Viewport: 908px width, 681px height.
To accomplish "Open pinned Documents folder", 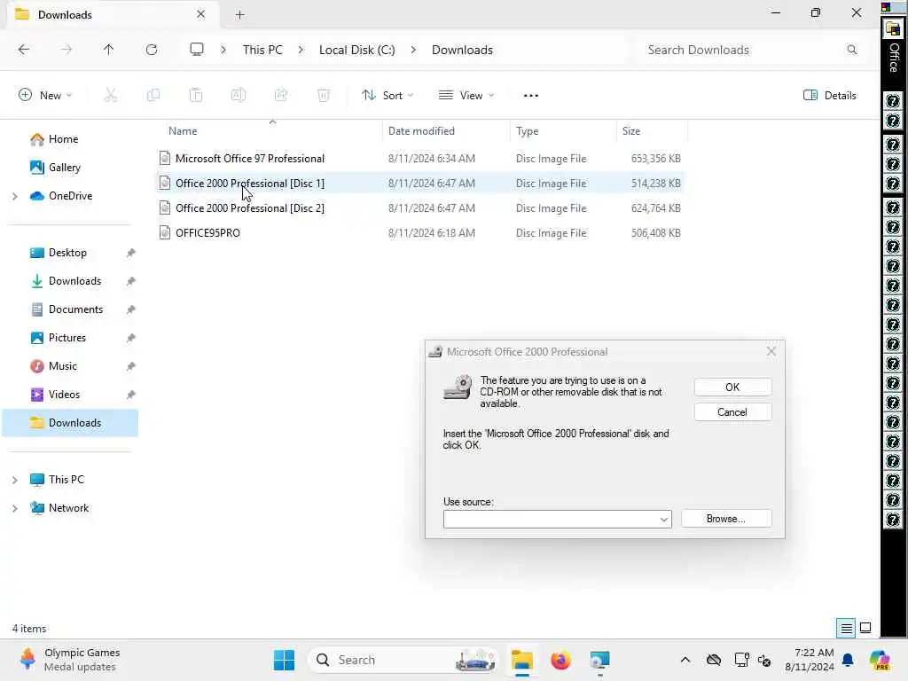I will tap(76, 309).
